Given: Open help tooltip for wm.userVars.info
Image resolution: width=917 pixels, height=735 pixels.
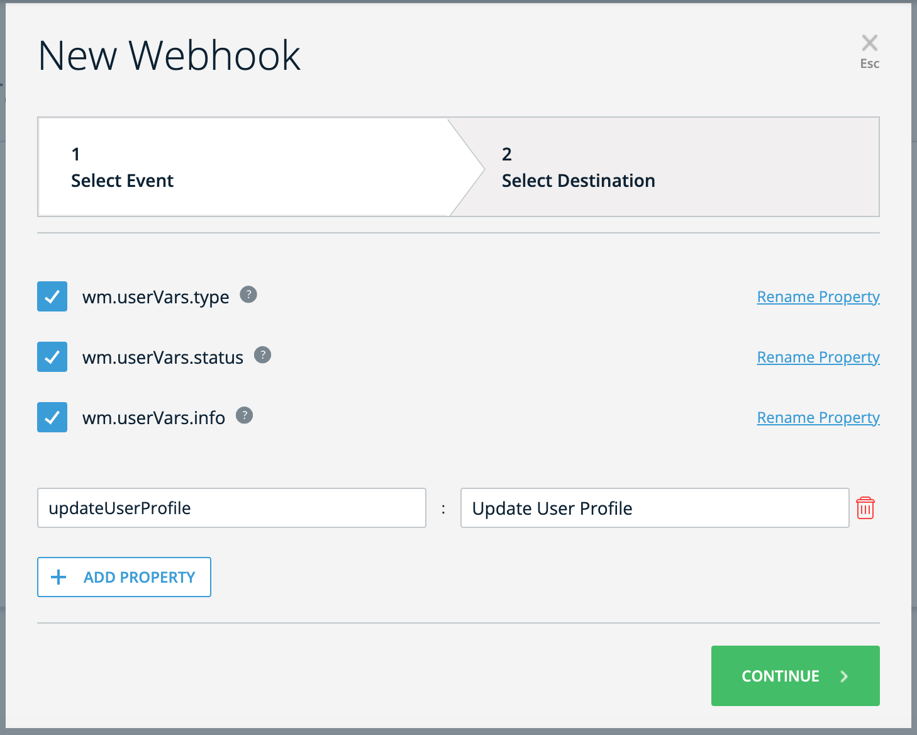Looking at the screenshot, I should point(244,415).
